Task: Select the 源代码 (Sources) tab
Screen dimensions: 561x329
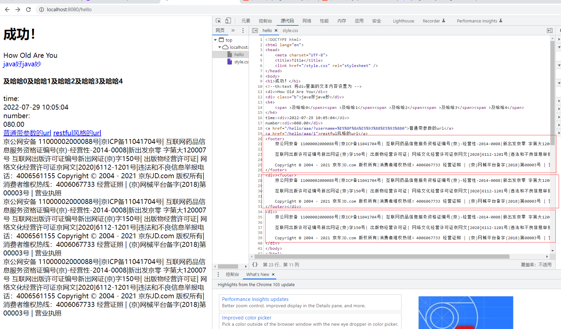Action: [287, 21]
